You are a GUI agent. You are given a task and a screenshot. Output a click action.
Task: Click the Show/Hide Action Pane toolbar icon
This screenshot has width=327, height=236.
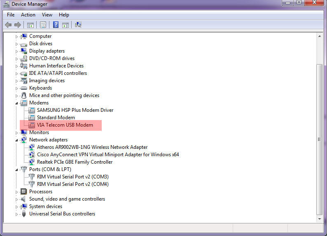pyautogui.click(x=65, y=25)
